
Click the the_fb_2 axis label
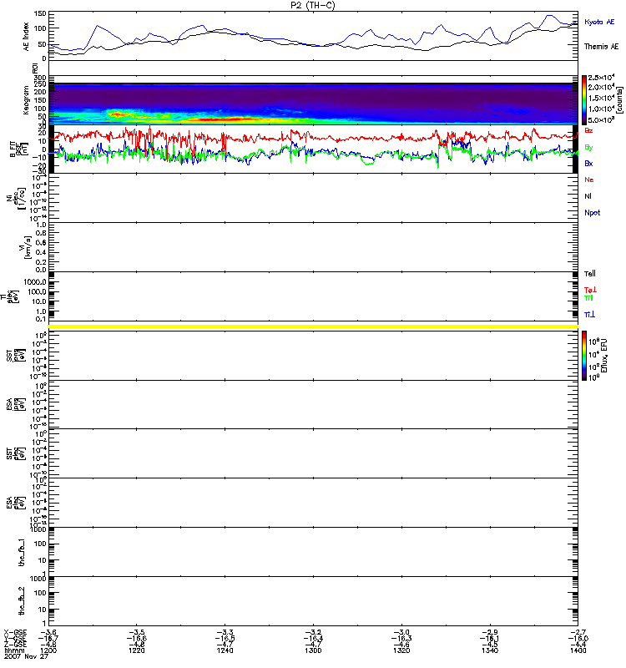pos(22,600)
